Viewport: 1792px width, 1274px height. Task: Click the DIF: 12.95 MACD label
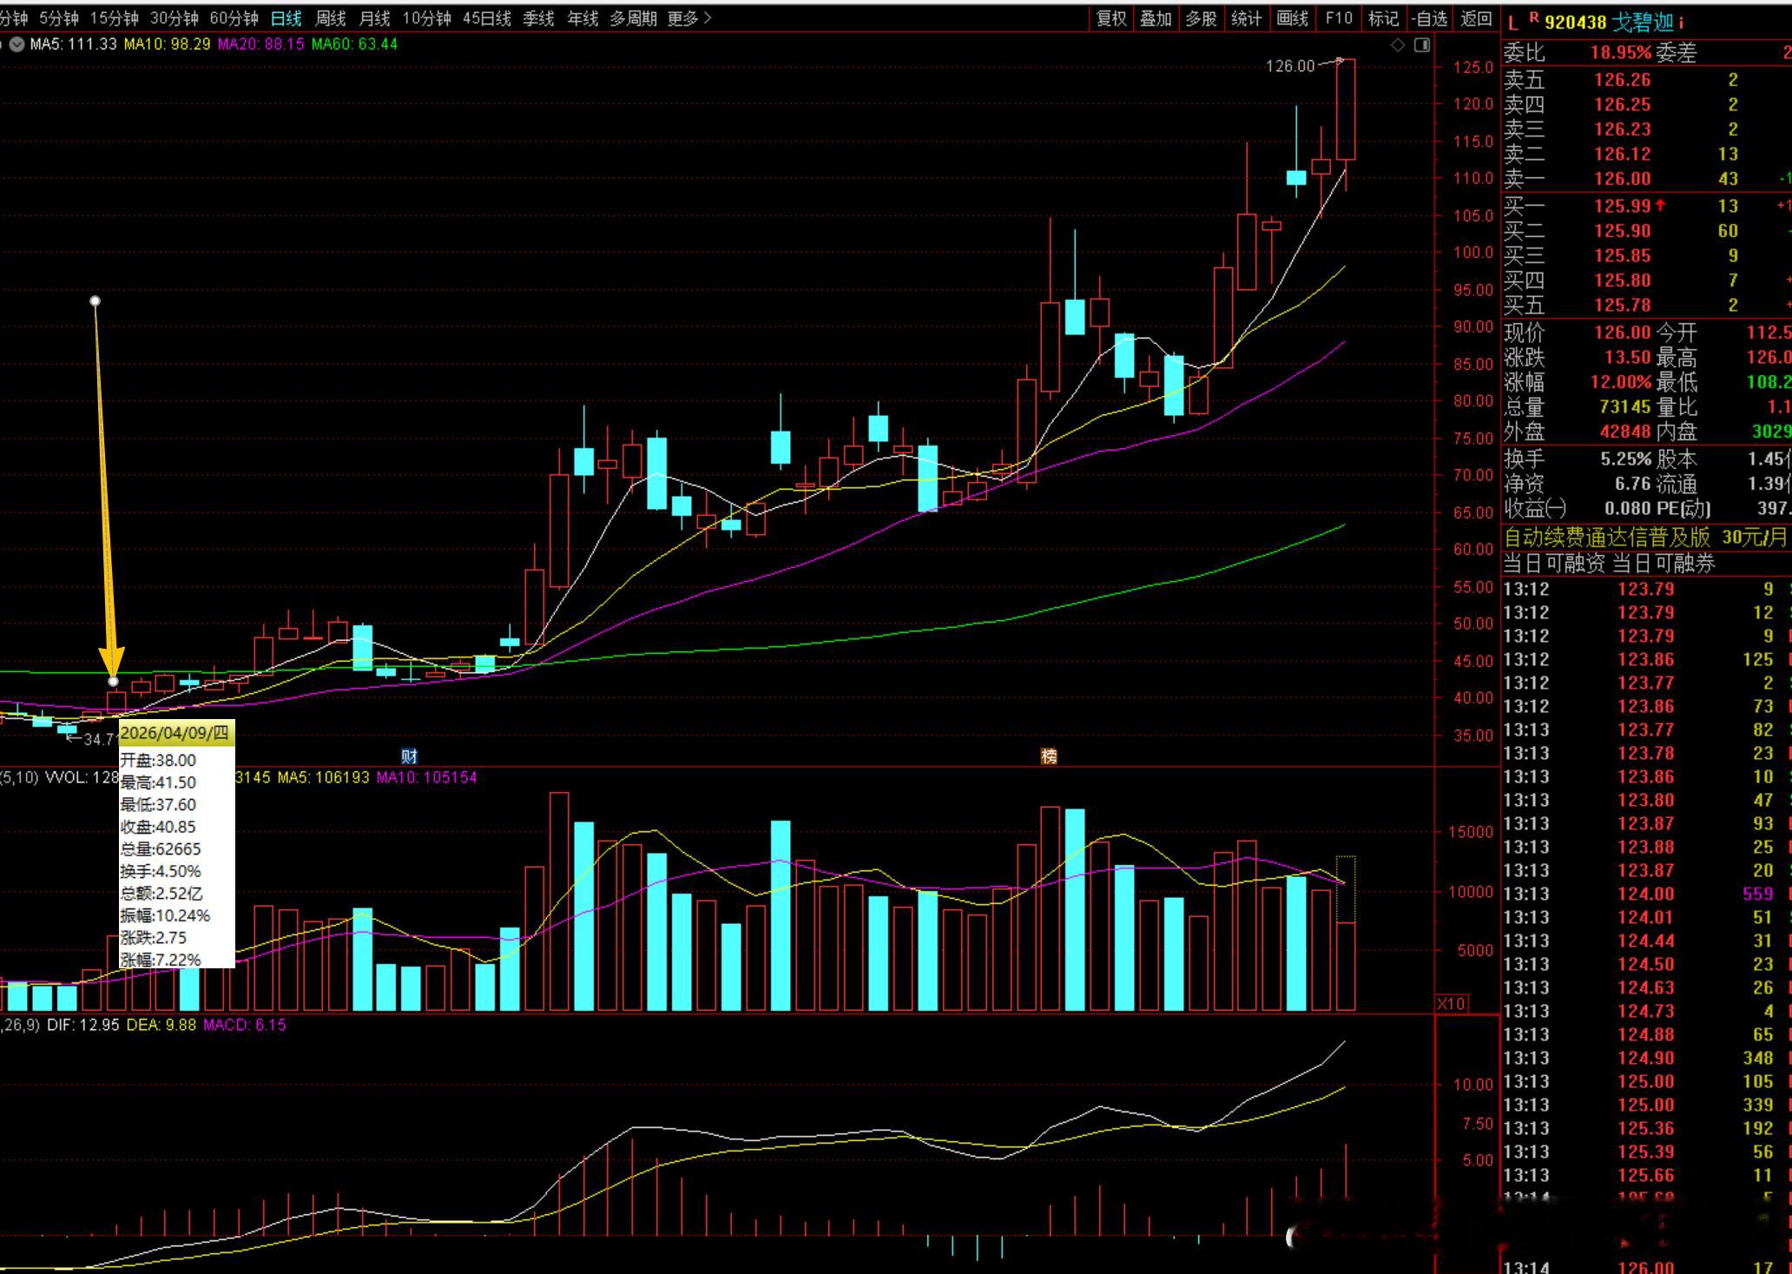82,1026
